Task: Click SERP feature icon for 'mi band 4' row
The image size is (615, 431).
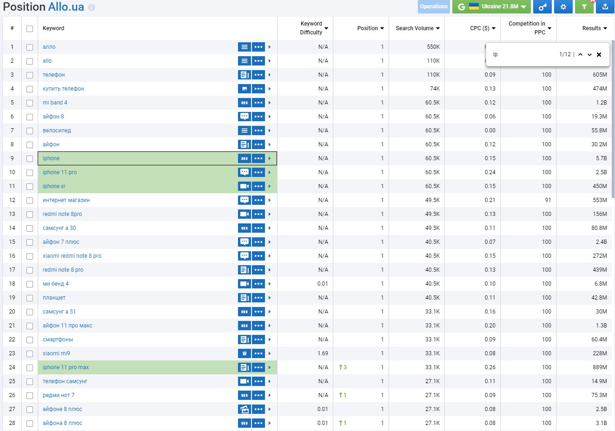Action: pyautogui.click(x=245, y=103)
